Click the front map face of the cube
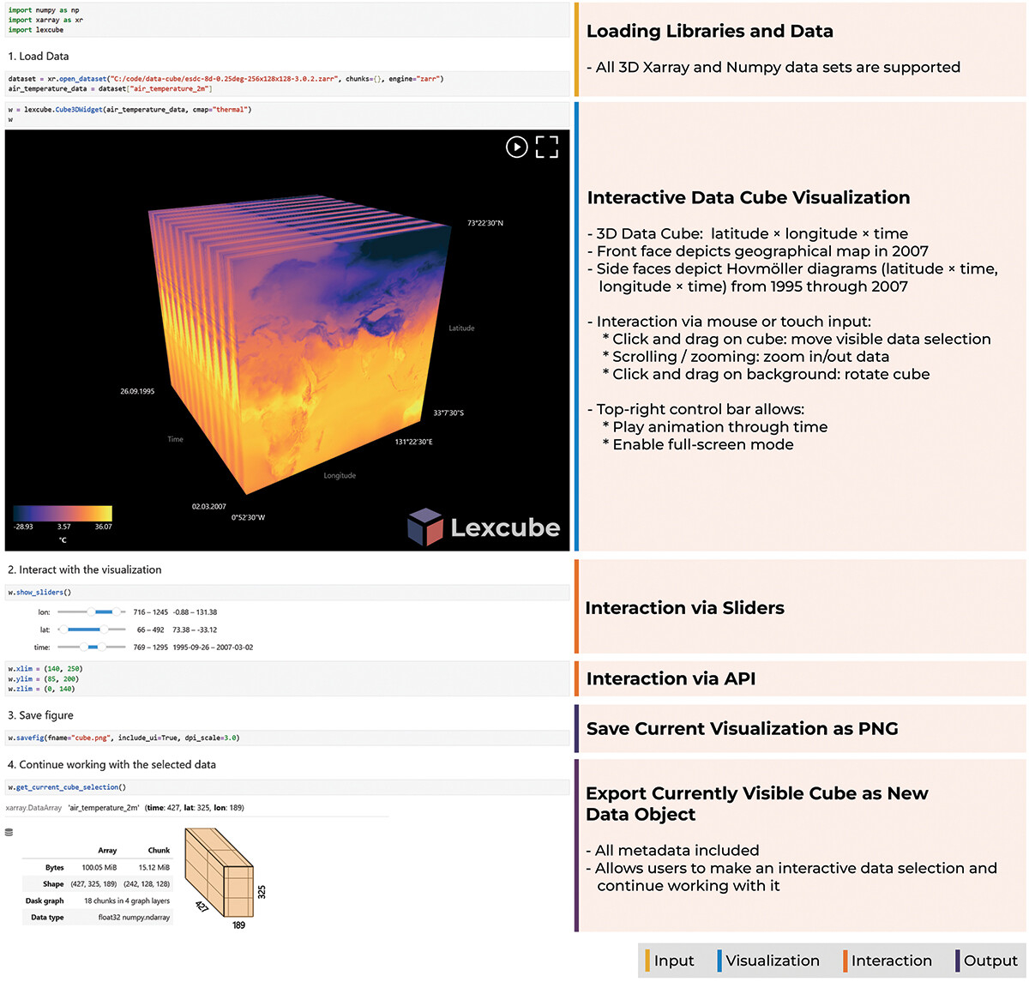This screenshot has height=982, width=1029. point(343,360)
